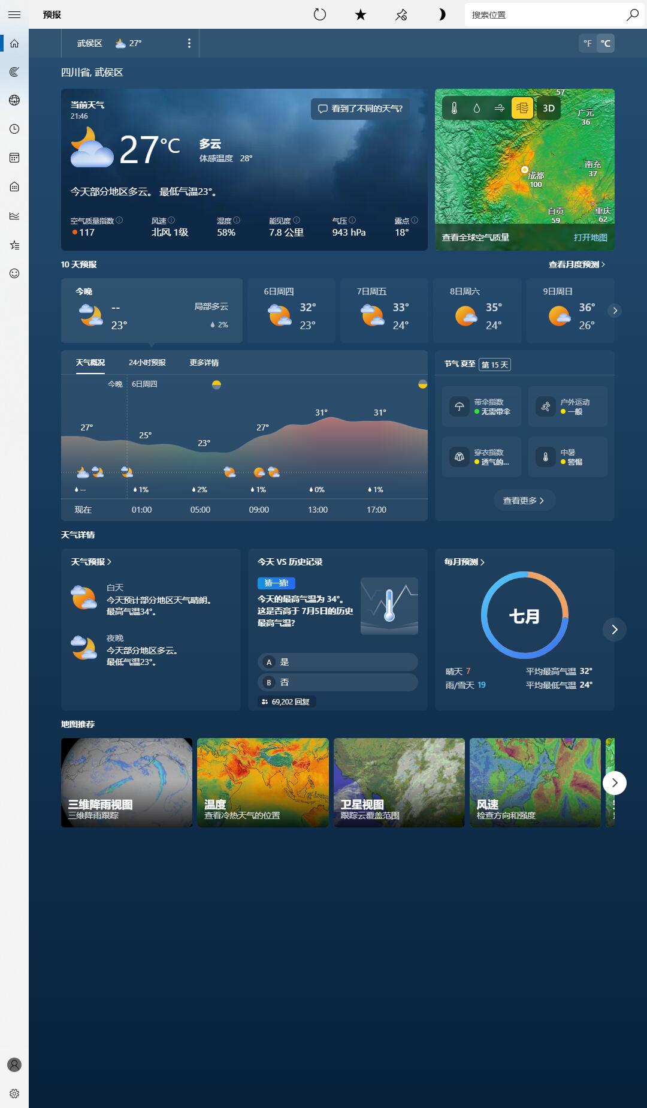Select the precipitation drop map layer icon
The width and height of the screenshot is (647, 1108).
pyautogui.click(x=477, y=108)
